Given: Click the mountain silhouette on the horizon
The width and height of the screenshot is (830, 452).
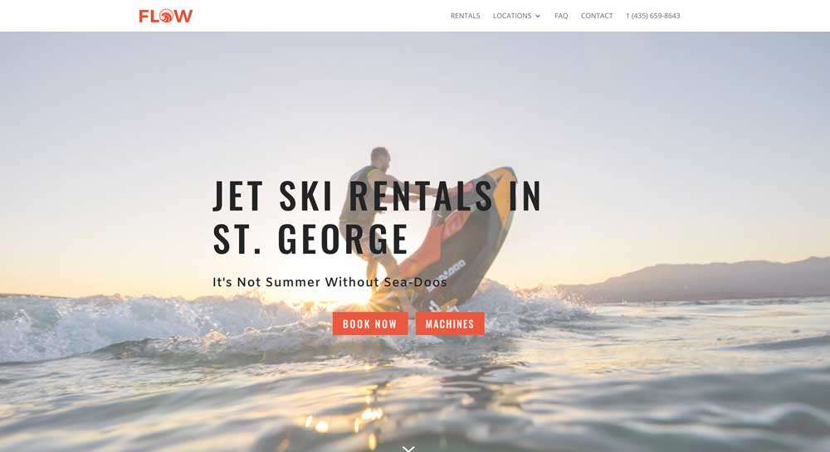Looking at the screenshot, I should [699, 280].
